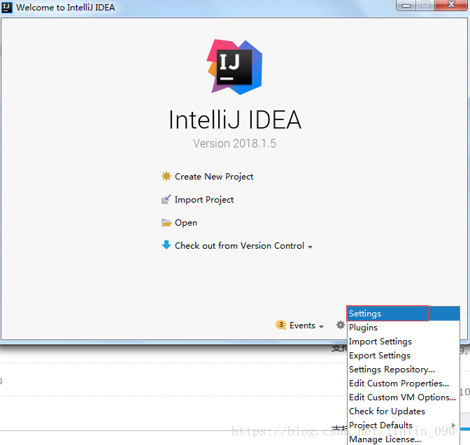Click the Open folder icon
Screen dimensions: 470x445
pyautogui.click(x=166, y=222)
